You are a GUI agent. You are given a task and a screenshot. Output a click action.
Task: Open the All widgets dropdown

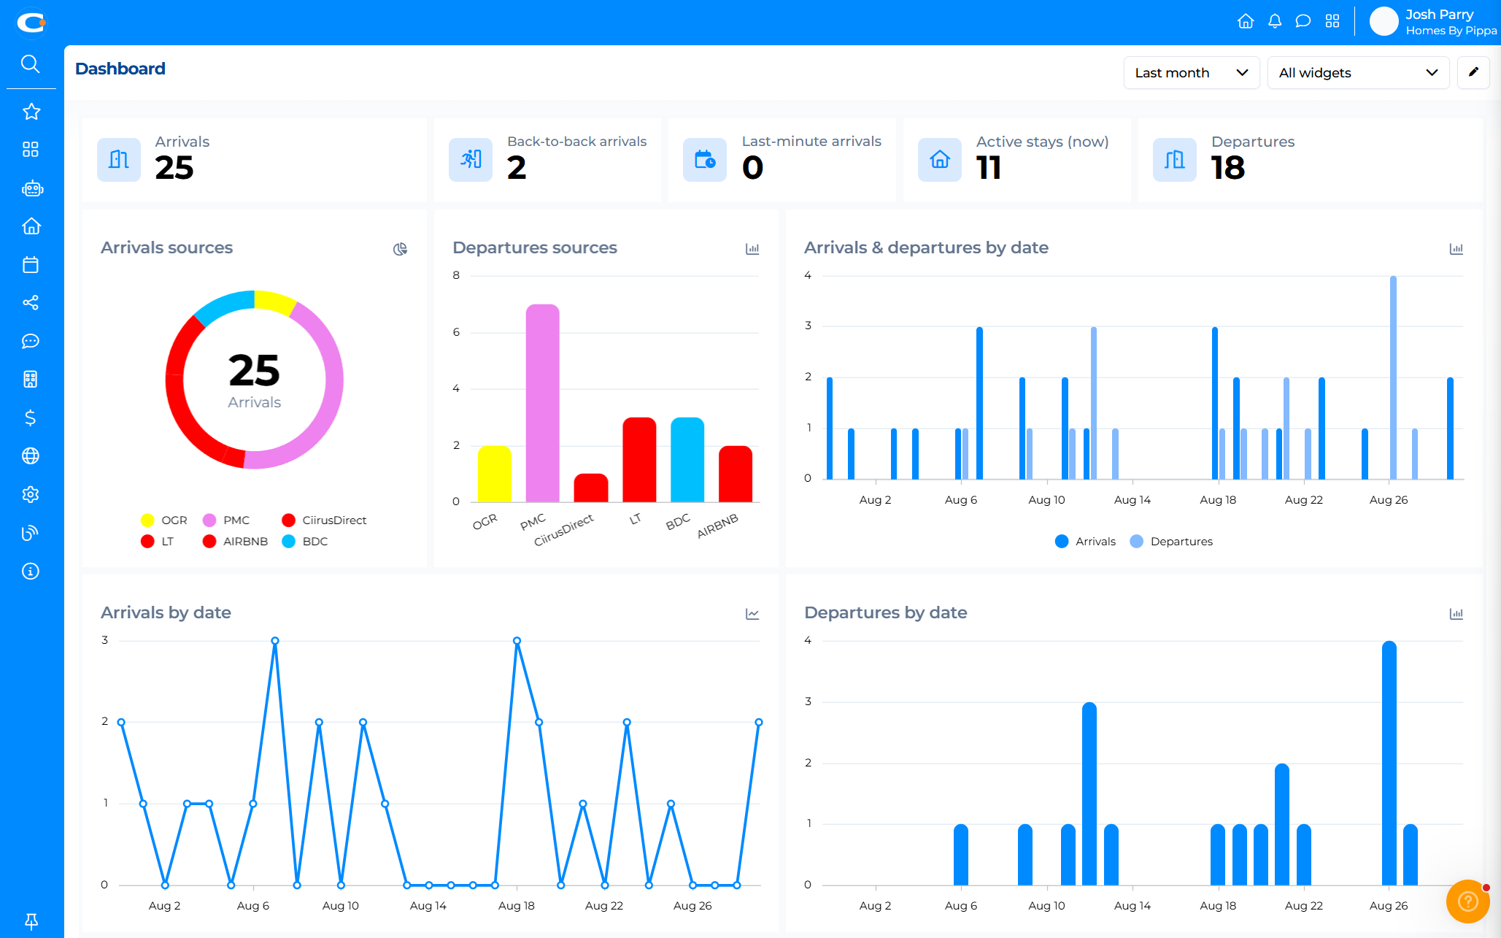coord(1357,73)
